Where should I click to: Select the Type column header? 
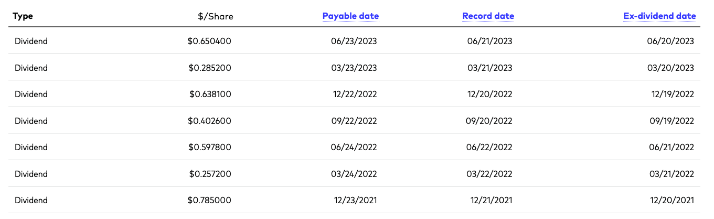pyautogui.click(x=23, y=16)
